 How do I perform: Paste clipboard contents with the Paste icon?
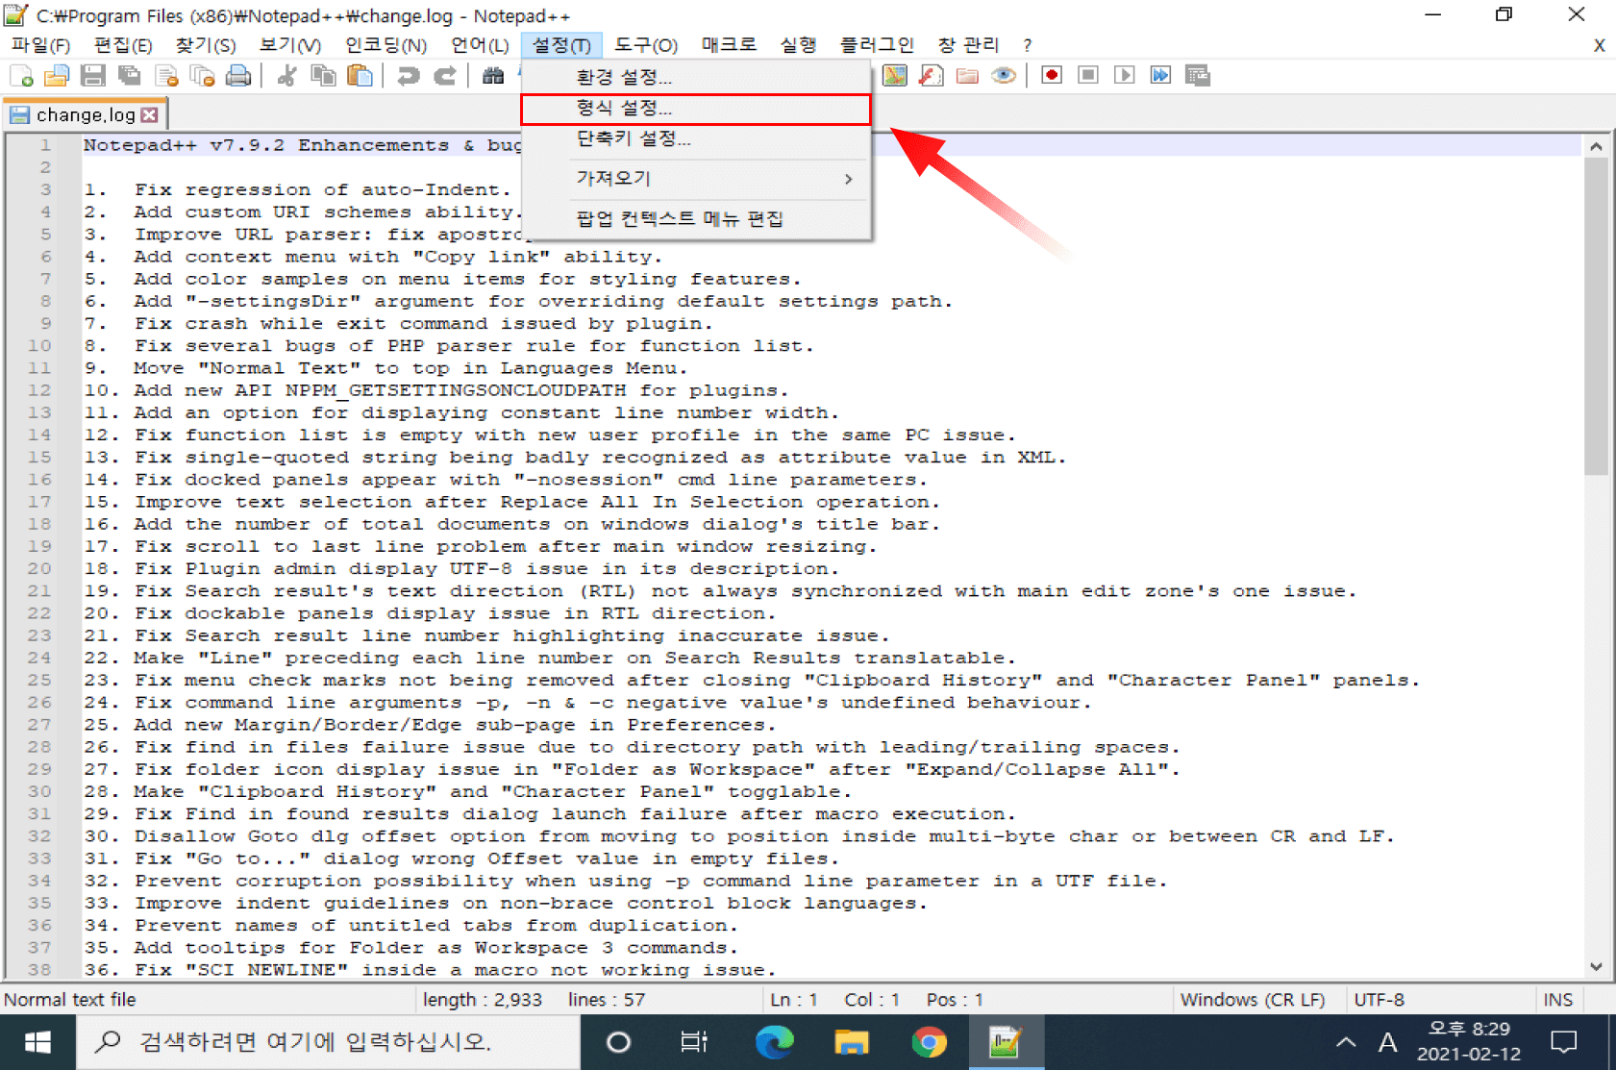click(x=360, y=76)
